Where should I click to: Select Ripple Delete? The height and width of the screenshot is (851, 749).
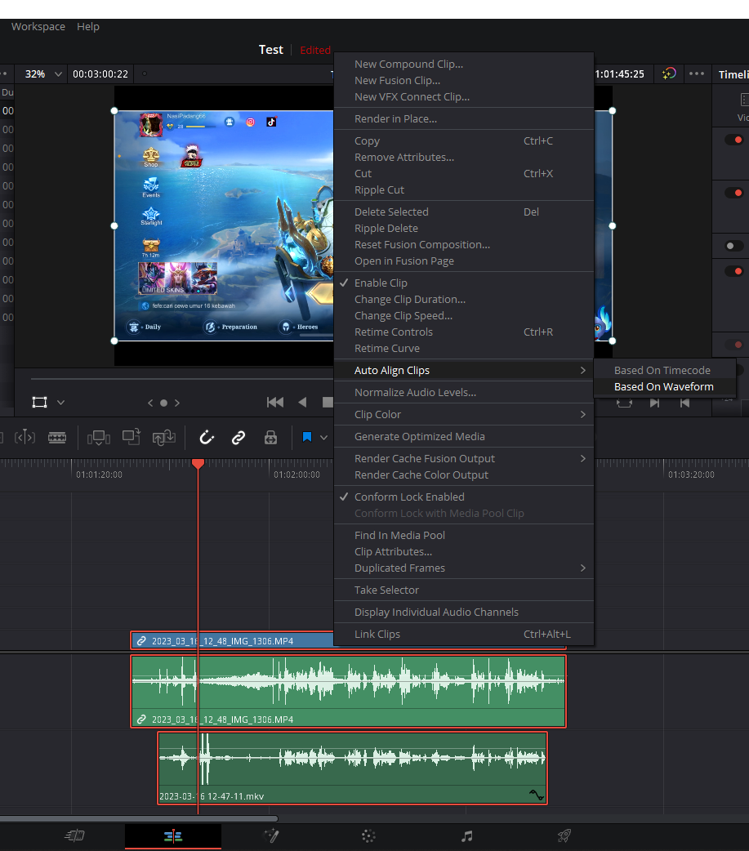point(463,229)
